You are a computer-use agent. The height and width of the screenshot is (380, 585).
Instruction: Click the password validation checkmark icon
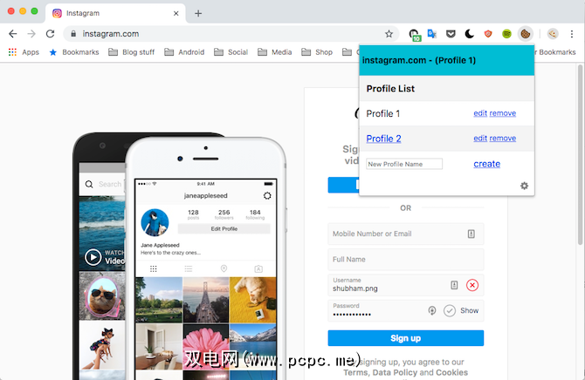point(450,310)
